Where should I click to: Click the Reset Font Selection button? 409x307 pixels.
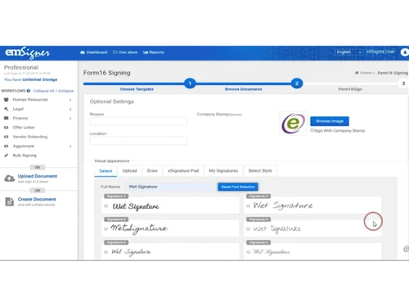point(238,187)
